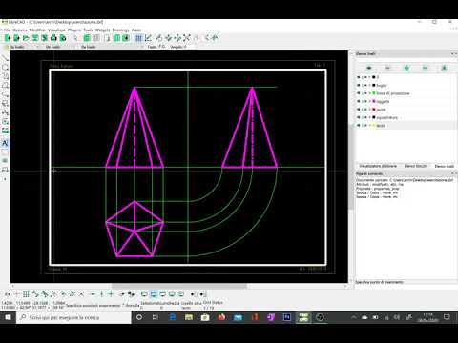Image resolution: width=458 pixels, height=343 pixels.
Task: Switch to Elenco livelli tab
Action: tap(444, 166)
